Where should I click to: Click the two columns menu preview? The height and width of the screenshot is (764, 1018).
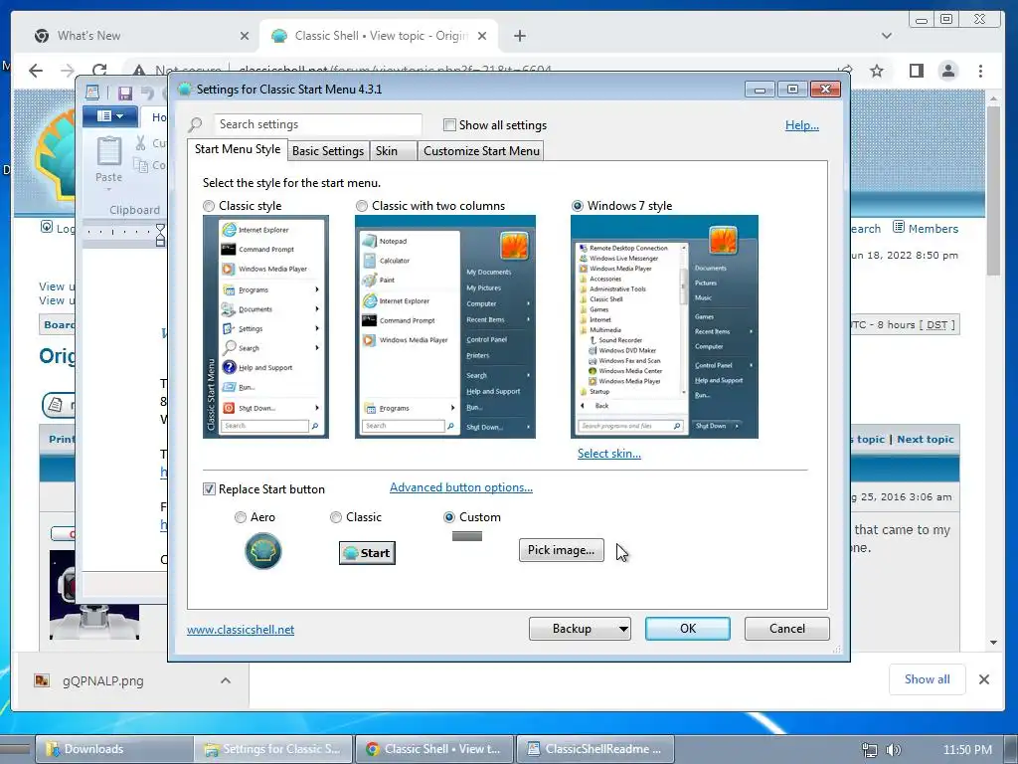(444, 326)
